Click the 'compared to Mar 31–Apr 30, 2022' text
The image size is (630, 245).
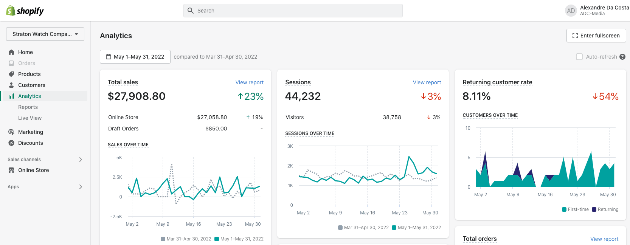click(216, 57)
